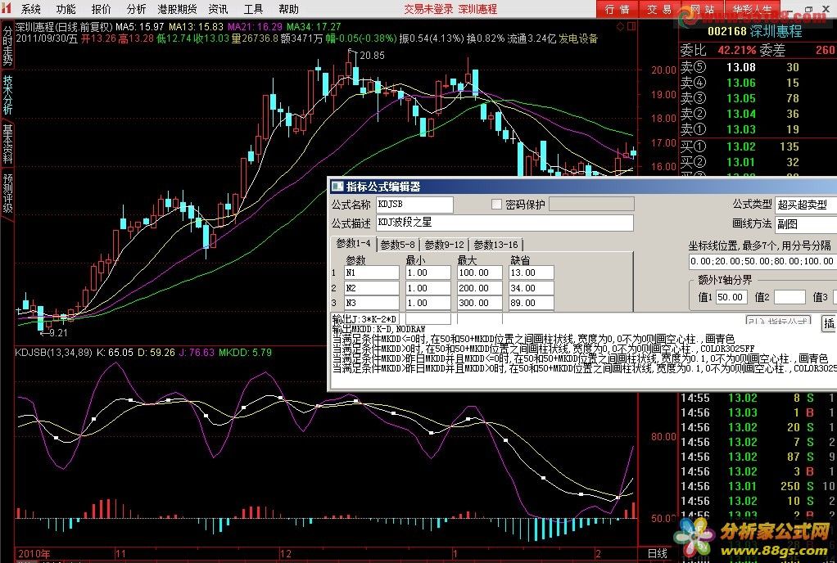Click the red app logo in the title bar

[x=7, y=8]
